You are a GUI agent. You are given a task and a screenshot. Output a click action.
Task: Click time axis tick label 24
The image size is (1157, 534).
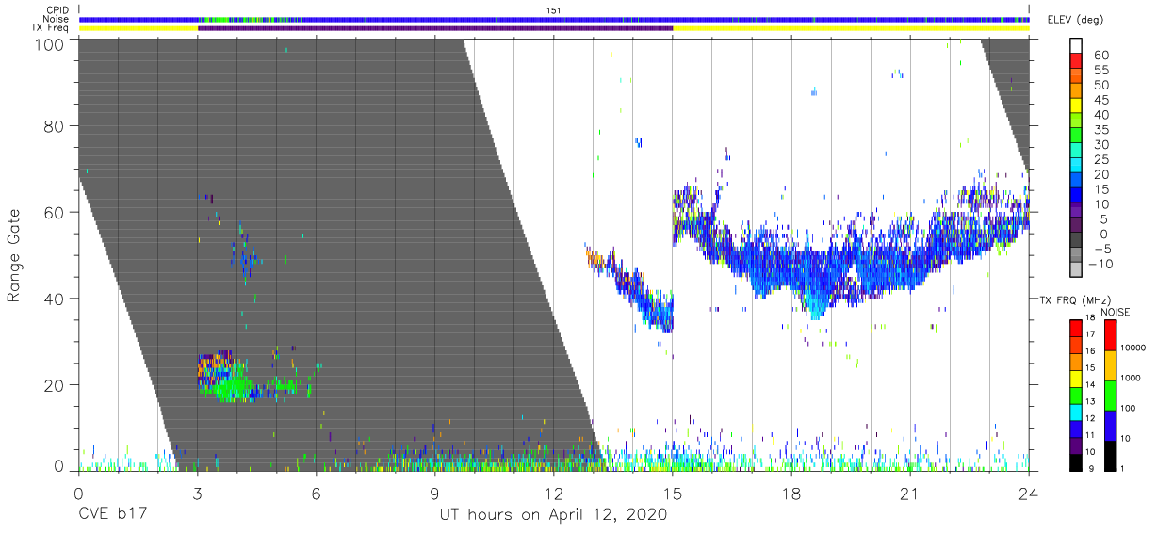click(1029, 494)
